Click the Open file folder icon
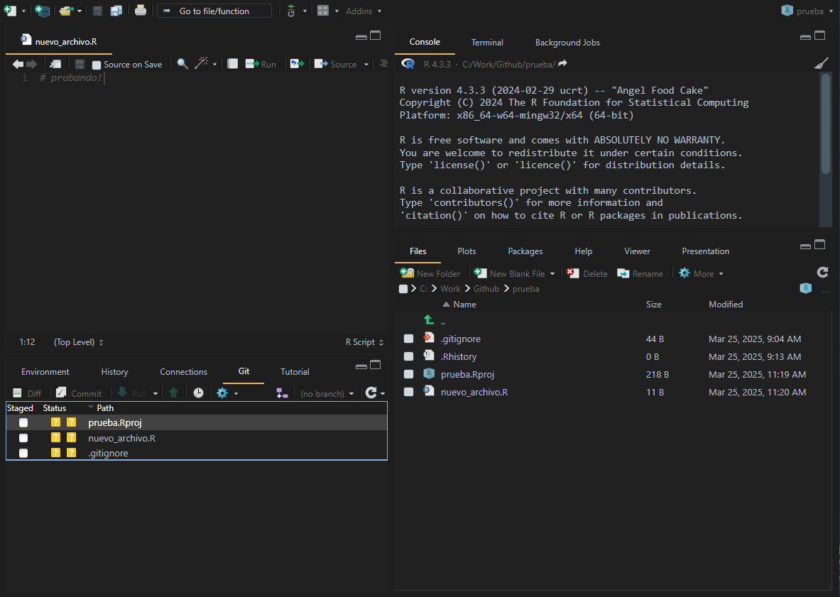Screen dimensions: 840x597 tap(67, 11)
